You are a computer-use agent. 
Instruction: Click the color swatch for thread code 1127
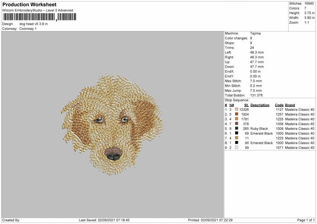237,109
